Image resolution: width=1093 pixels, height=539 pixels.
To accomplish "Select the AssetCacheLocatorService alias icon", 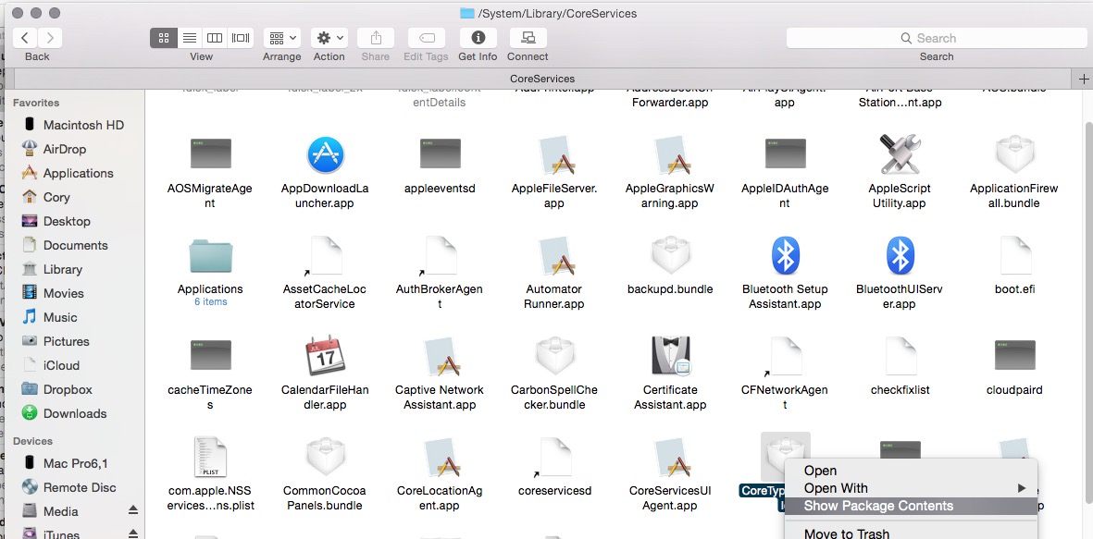I will 325,255.
